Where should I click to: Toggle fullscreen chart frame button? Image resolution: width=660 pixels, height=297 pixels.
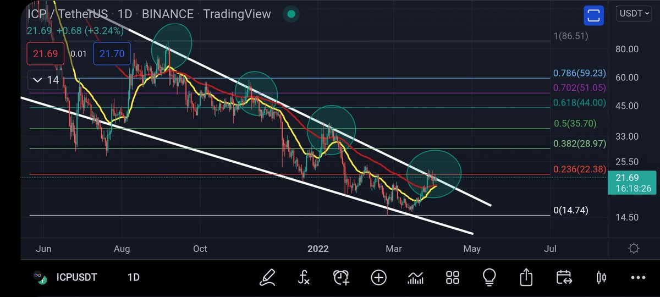[593, 14]
